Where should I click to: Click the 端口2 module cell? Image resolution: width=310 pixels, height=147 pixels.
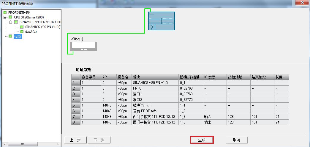(155, 100)
